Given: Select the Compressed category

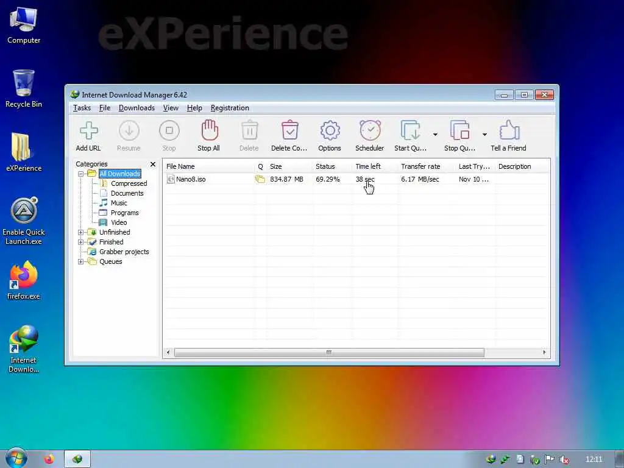Looking at the screenshot, I should [x=129, y=183].
